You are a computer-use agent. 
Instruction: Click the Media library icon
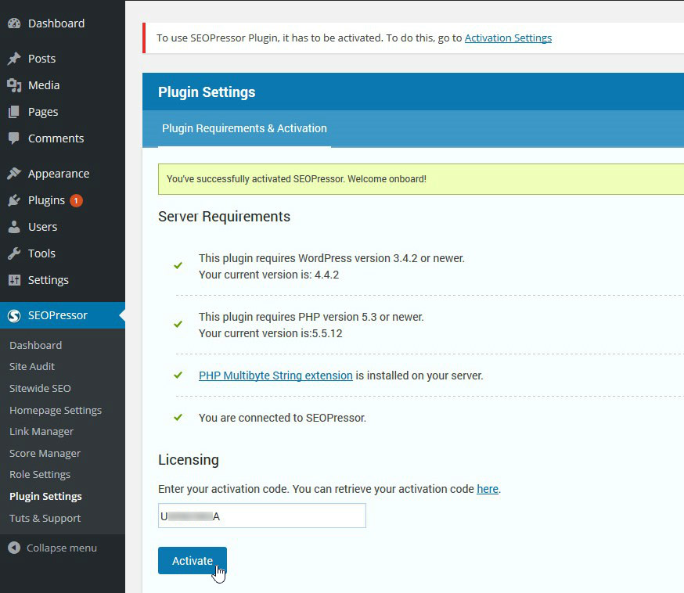[x=14, y=85]
